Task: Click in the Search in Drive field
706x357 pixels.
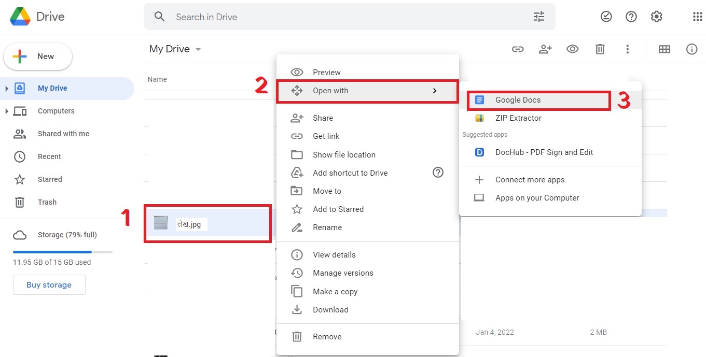Action: (349, 17)
